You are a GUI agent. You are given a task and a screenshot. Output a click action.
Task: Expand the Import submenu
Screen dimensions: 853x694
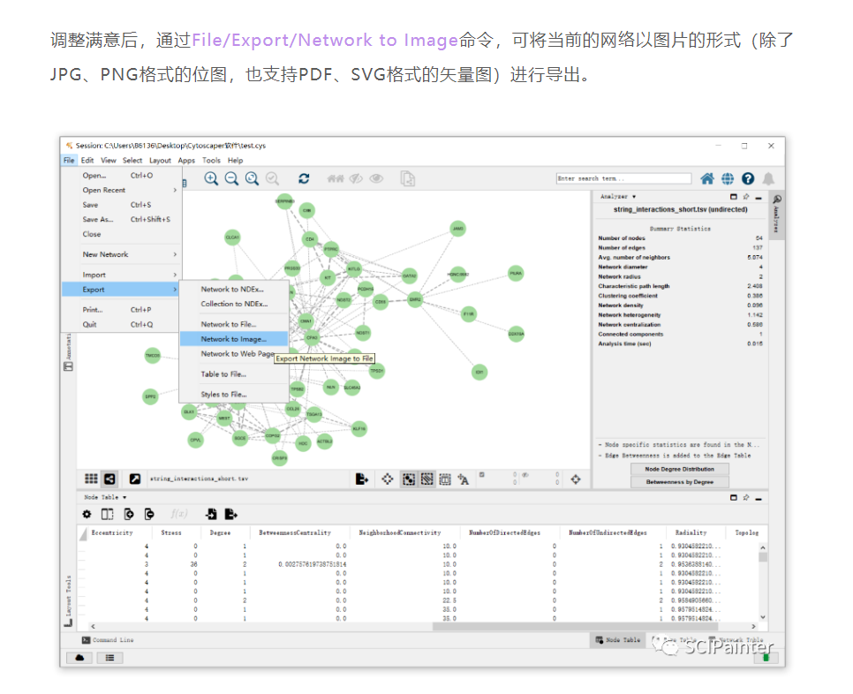[x=122, y=275]
